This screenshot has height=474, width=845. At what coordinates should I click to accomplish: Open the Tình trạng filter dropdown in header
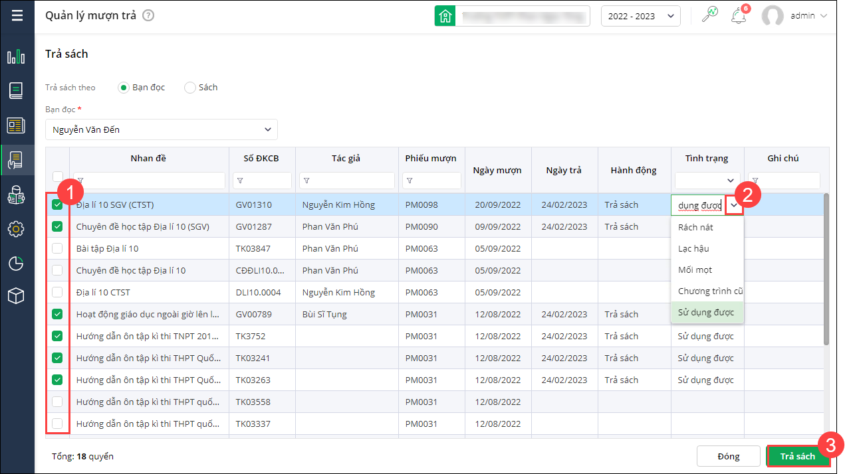(707, 181)
